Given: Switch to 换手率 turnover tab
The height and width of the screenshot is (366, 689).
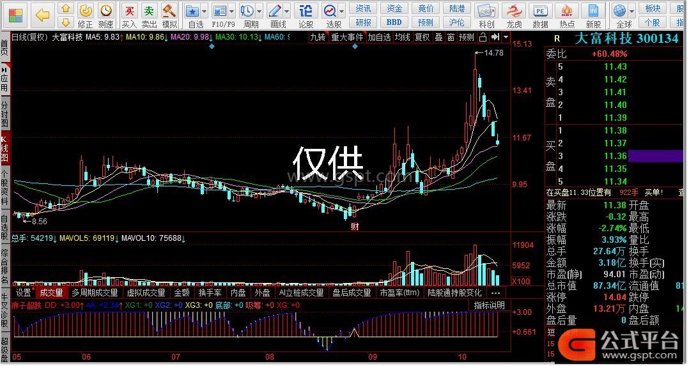Looking at the screenshot, I should (210, 293).
